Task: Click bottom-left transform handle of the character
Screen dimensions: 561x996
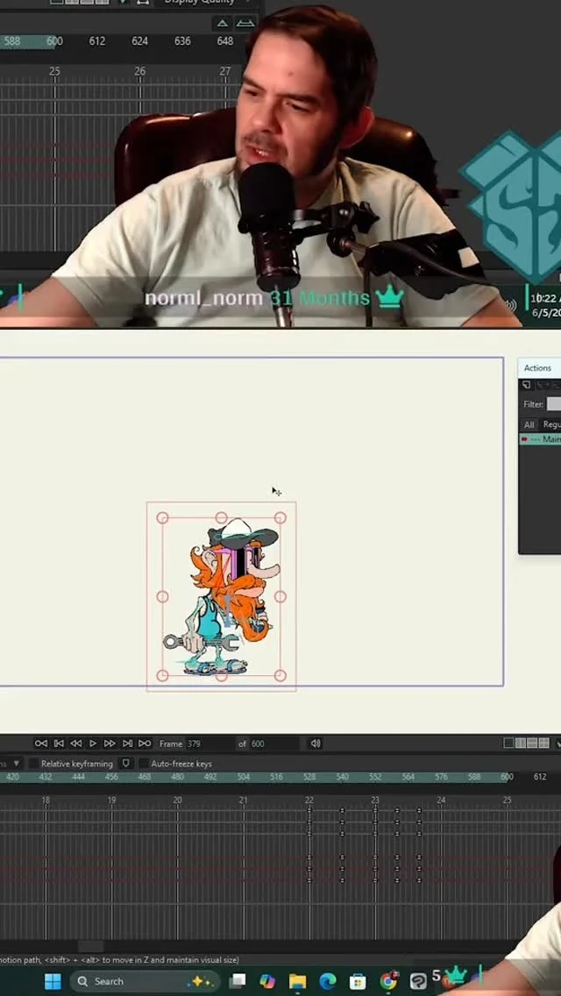Action: 163,675
